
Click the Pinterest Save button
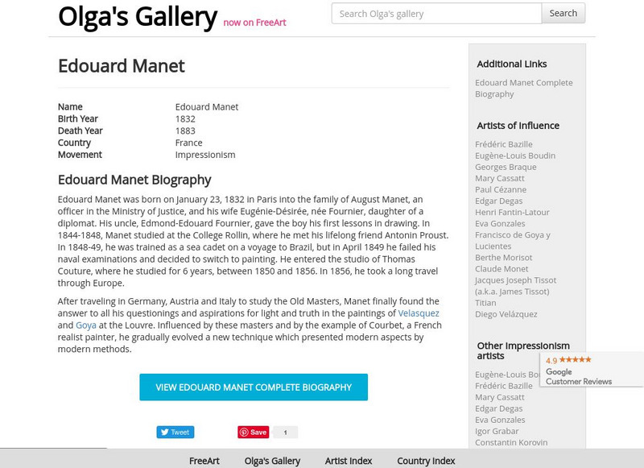(253, 433)
